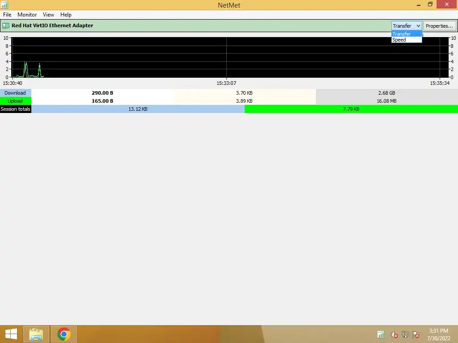Open the Help menu
Viewport: 458px width, 343px height.
(66, 15)
